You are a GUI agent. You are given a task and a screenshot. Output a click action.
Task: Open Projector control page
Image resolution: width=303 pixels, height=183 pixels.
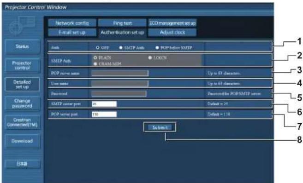click(23, 65)
